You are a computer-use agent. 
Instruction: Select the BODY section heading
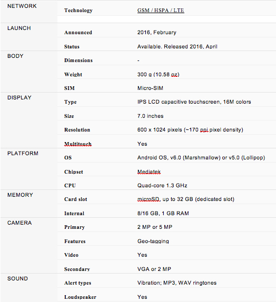[15, 56]
